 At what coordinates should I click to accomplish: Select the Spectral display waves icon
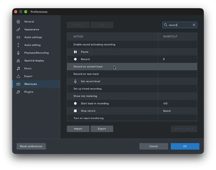click(18, 61)
